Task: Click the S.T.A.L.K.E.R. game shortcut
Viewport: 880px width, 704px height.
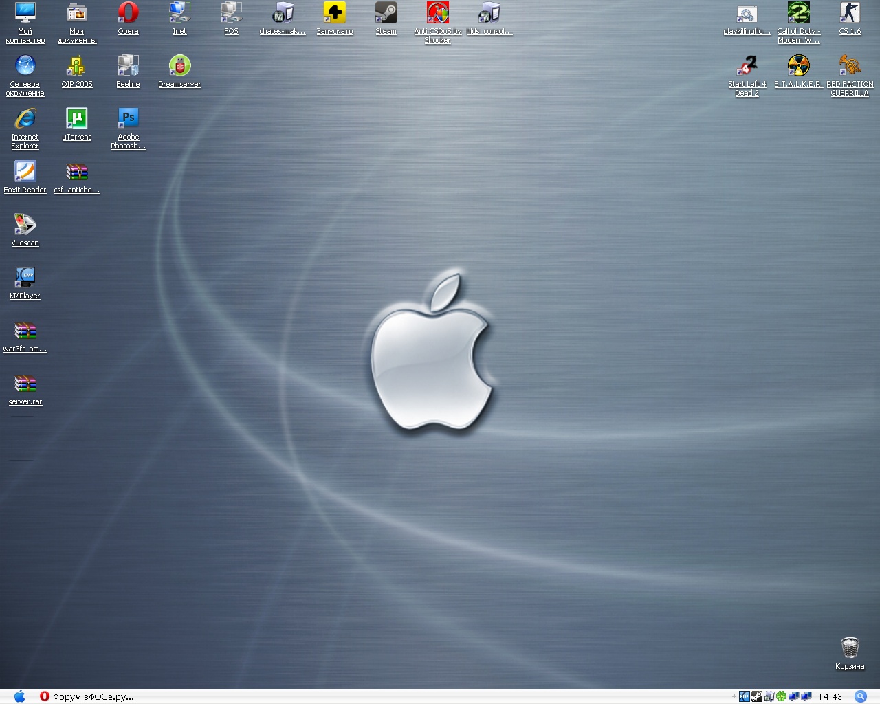Action: pos(798,67)
